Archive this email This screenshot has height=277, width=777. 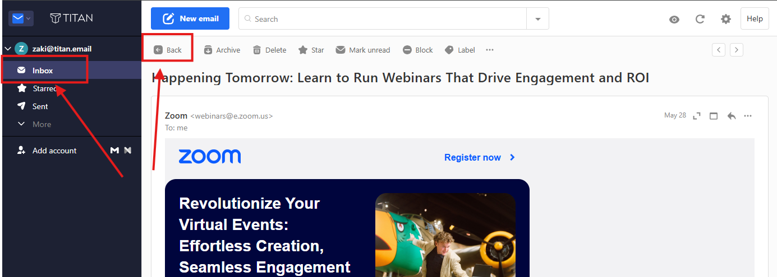tap(222, 50)
